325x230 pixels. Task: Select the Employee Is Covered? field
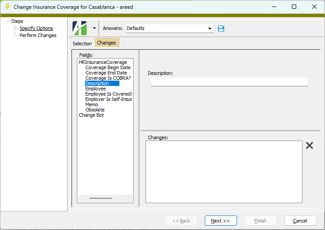[x=109, y=94]
